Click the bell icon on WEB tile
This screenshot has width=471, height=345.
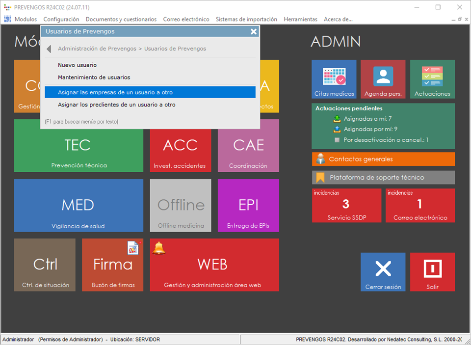click(x=159, y=248)
